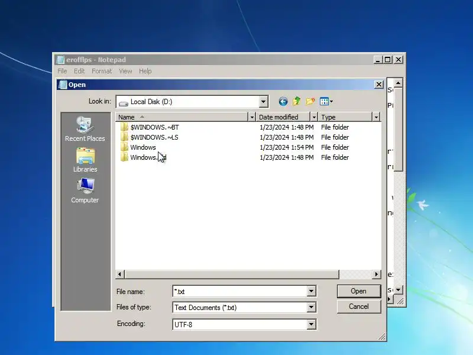Image resolution: width=473 pixels, height=355 pixels.
Task: Sort by the Date modified column header
Action: (283, 117)
